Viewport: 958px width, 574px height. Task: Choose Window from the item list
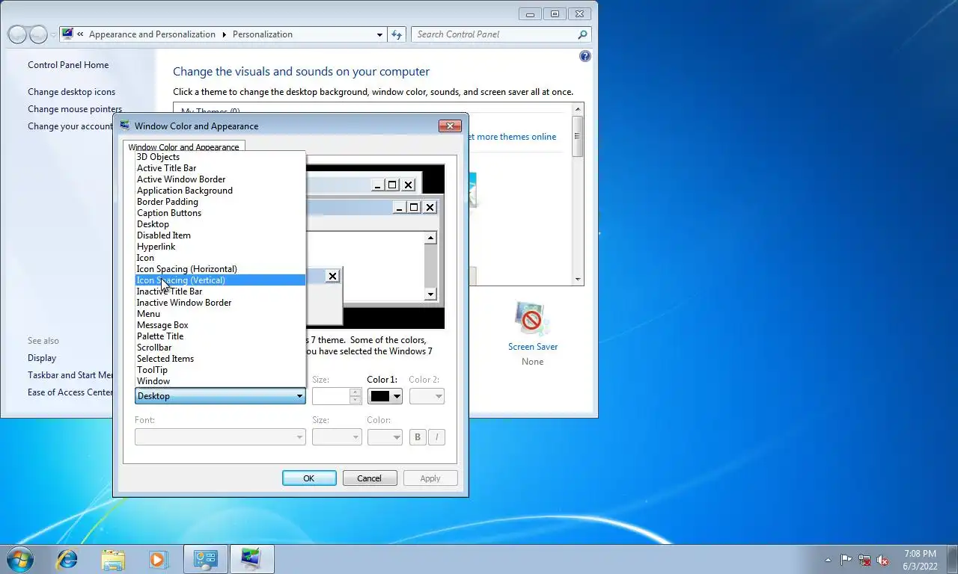(x=220, y=381)
